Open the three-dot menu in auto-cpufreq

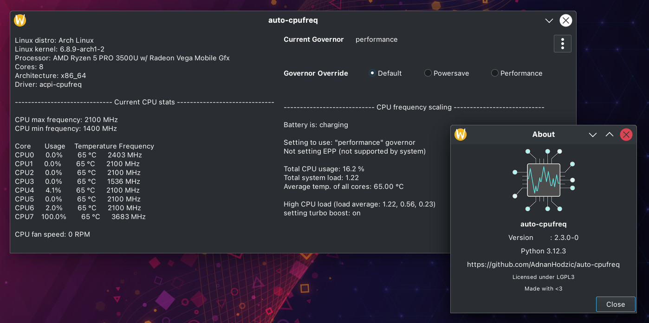[563, 44]
